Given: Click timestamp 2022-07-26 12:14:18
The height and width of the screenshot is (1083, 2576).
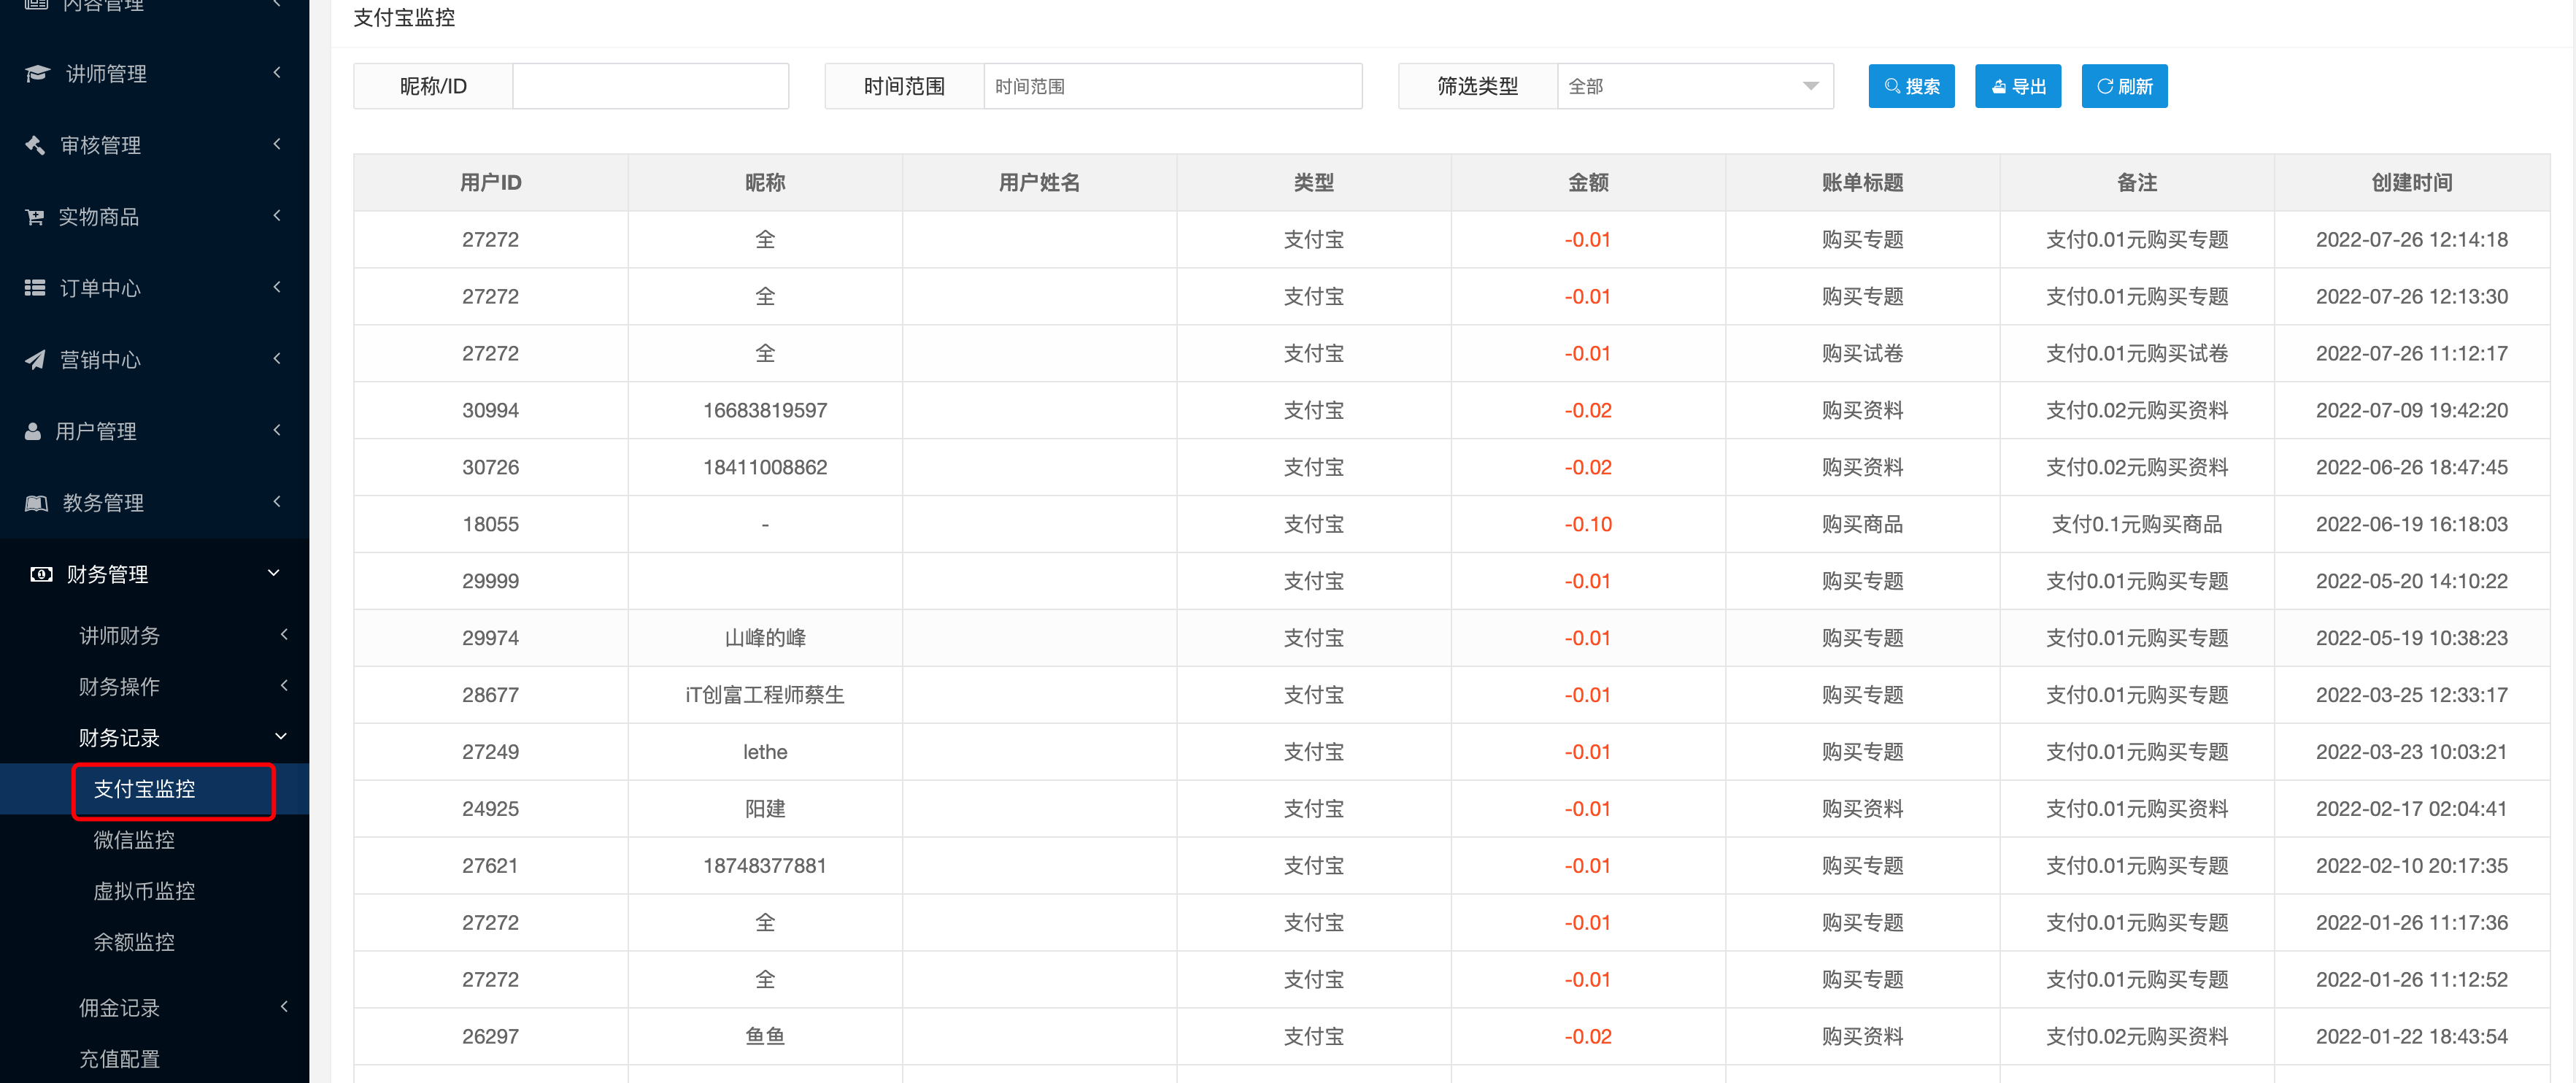Looking at the screenshot, I should click(2411, 239).
